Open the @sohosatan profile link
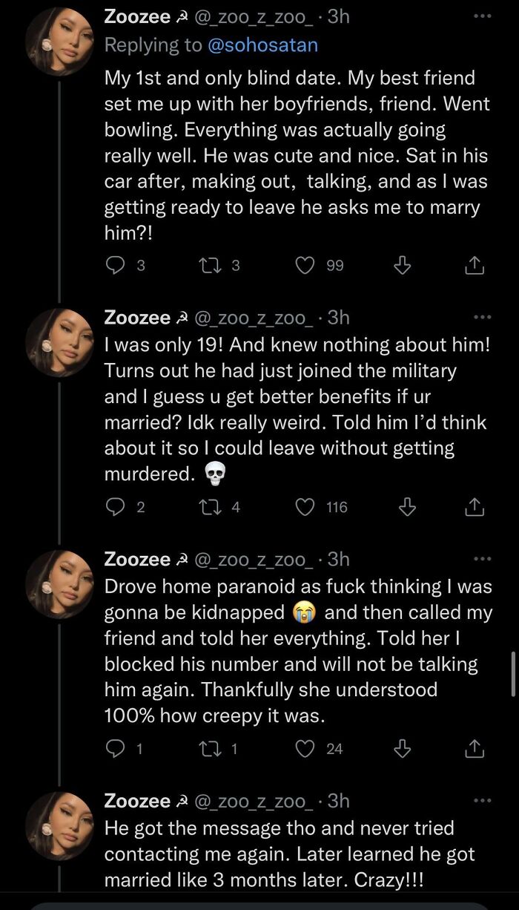This screenshot has width=519, height=910. click(x=262, y=45)
